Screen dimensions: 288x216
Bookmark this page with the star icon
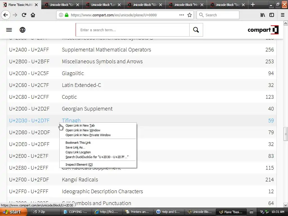(190, 15)
